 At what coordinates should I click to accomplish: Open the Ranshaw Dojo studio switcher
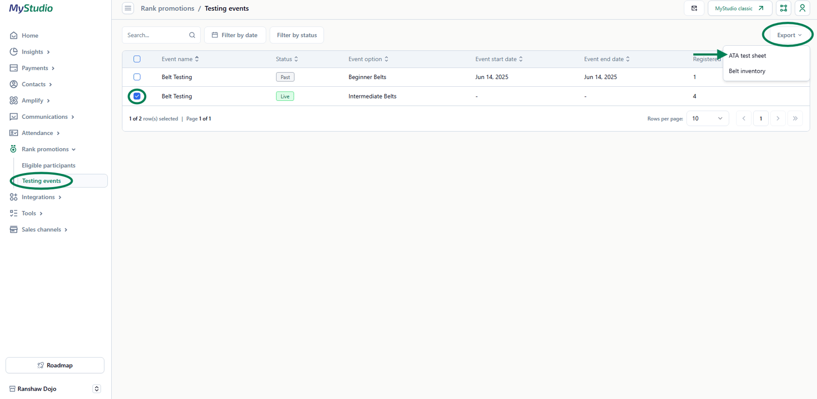pyautogui.click(x=97, y=389)
